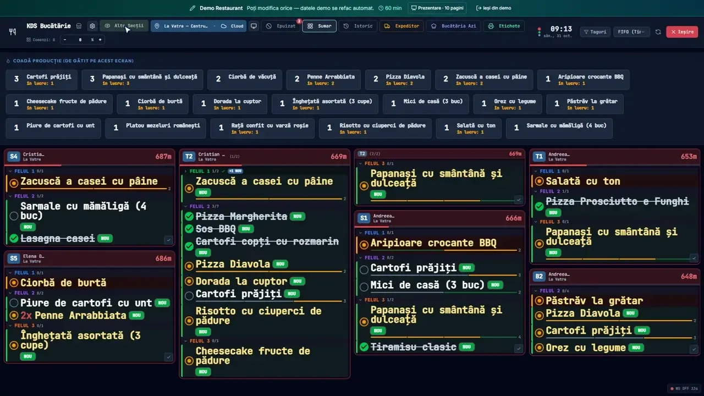Bump the S1 order with its checkmark button

[518, 348]
